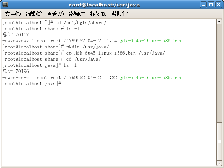Minimize the terminal window

click(x=203, y=5)
